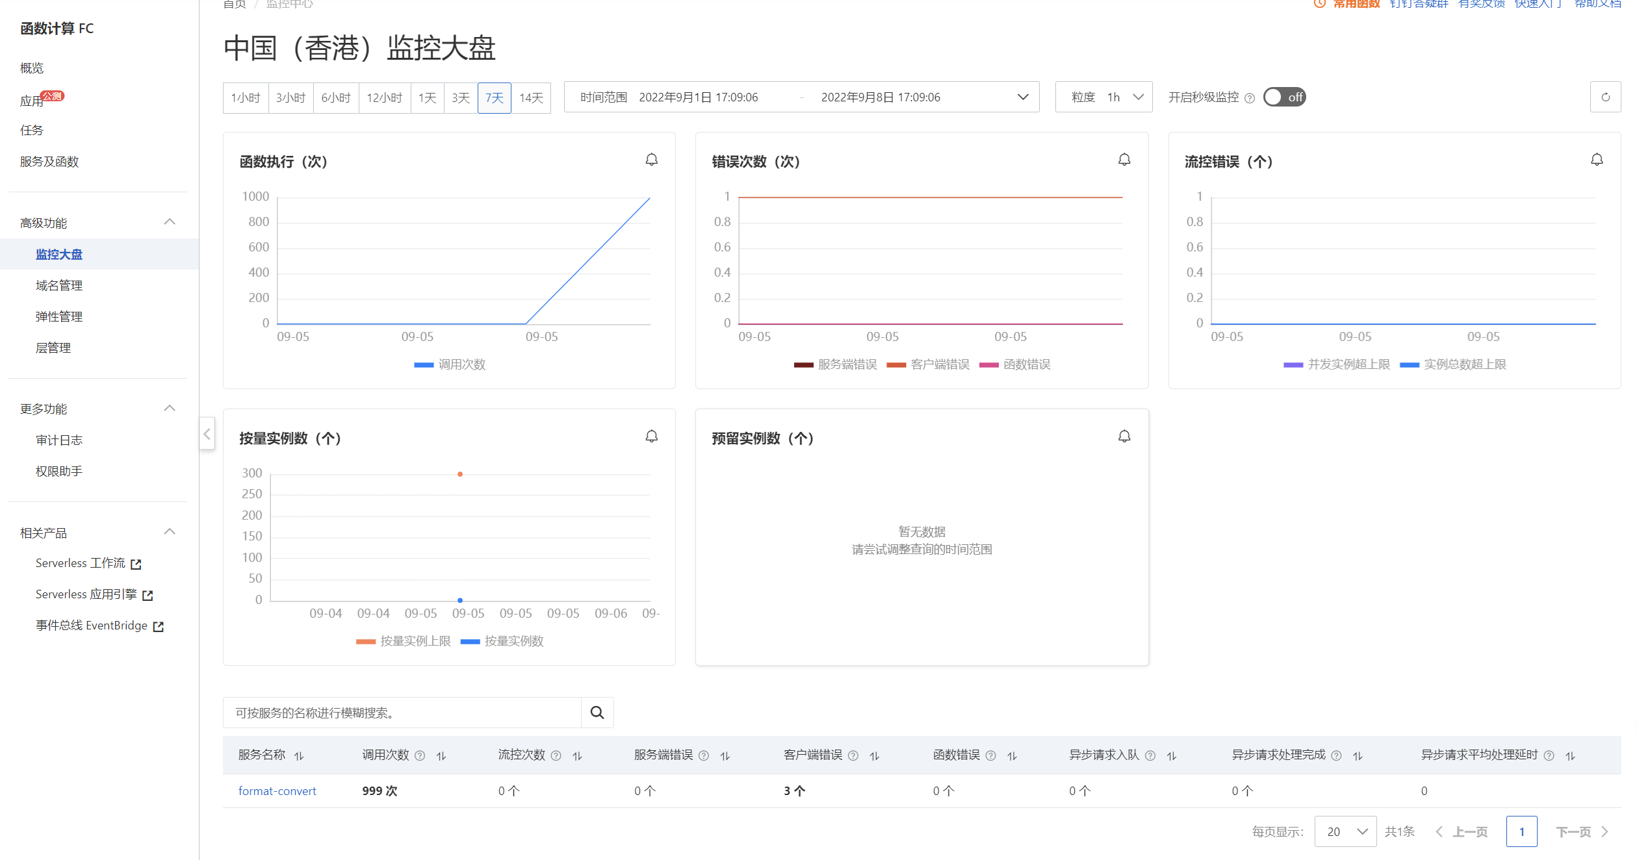The image size is (1637, 860).
Task: Select the 1小时 time range tab
Action: (246, 98)
